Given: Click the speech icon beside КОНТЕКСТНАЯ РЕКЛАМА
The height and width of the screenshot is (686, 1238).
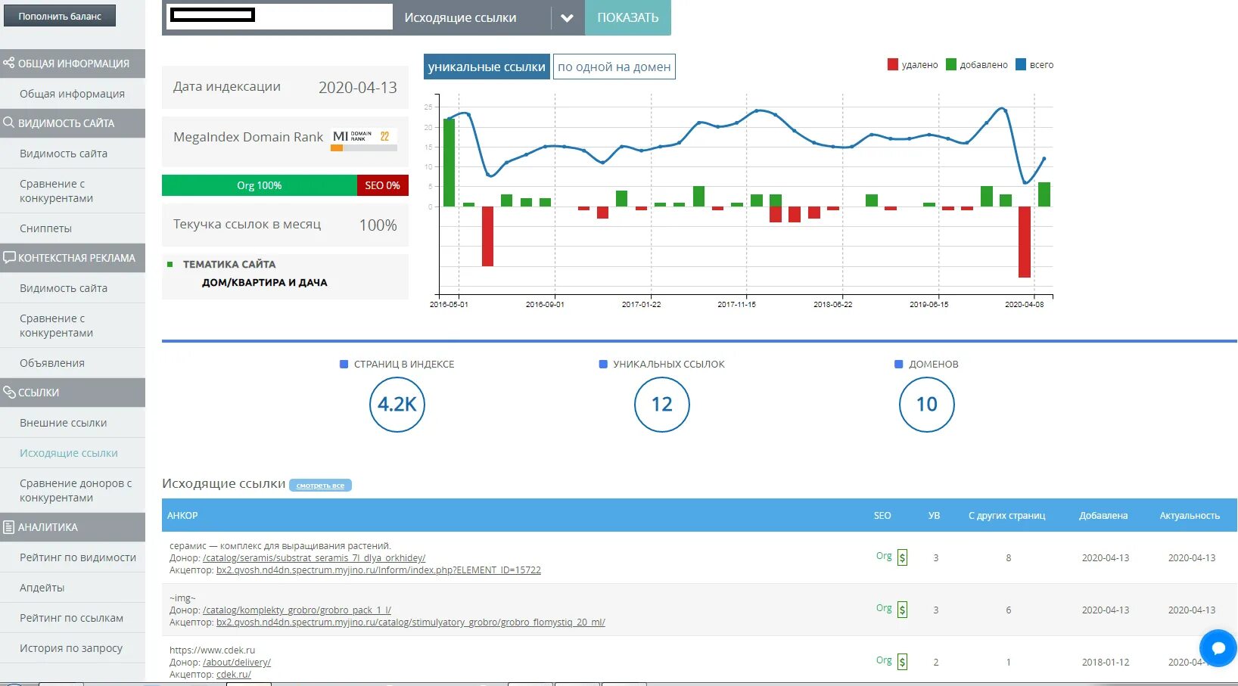Looking at the screenshot, I should (x=9, y=257).
